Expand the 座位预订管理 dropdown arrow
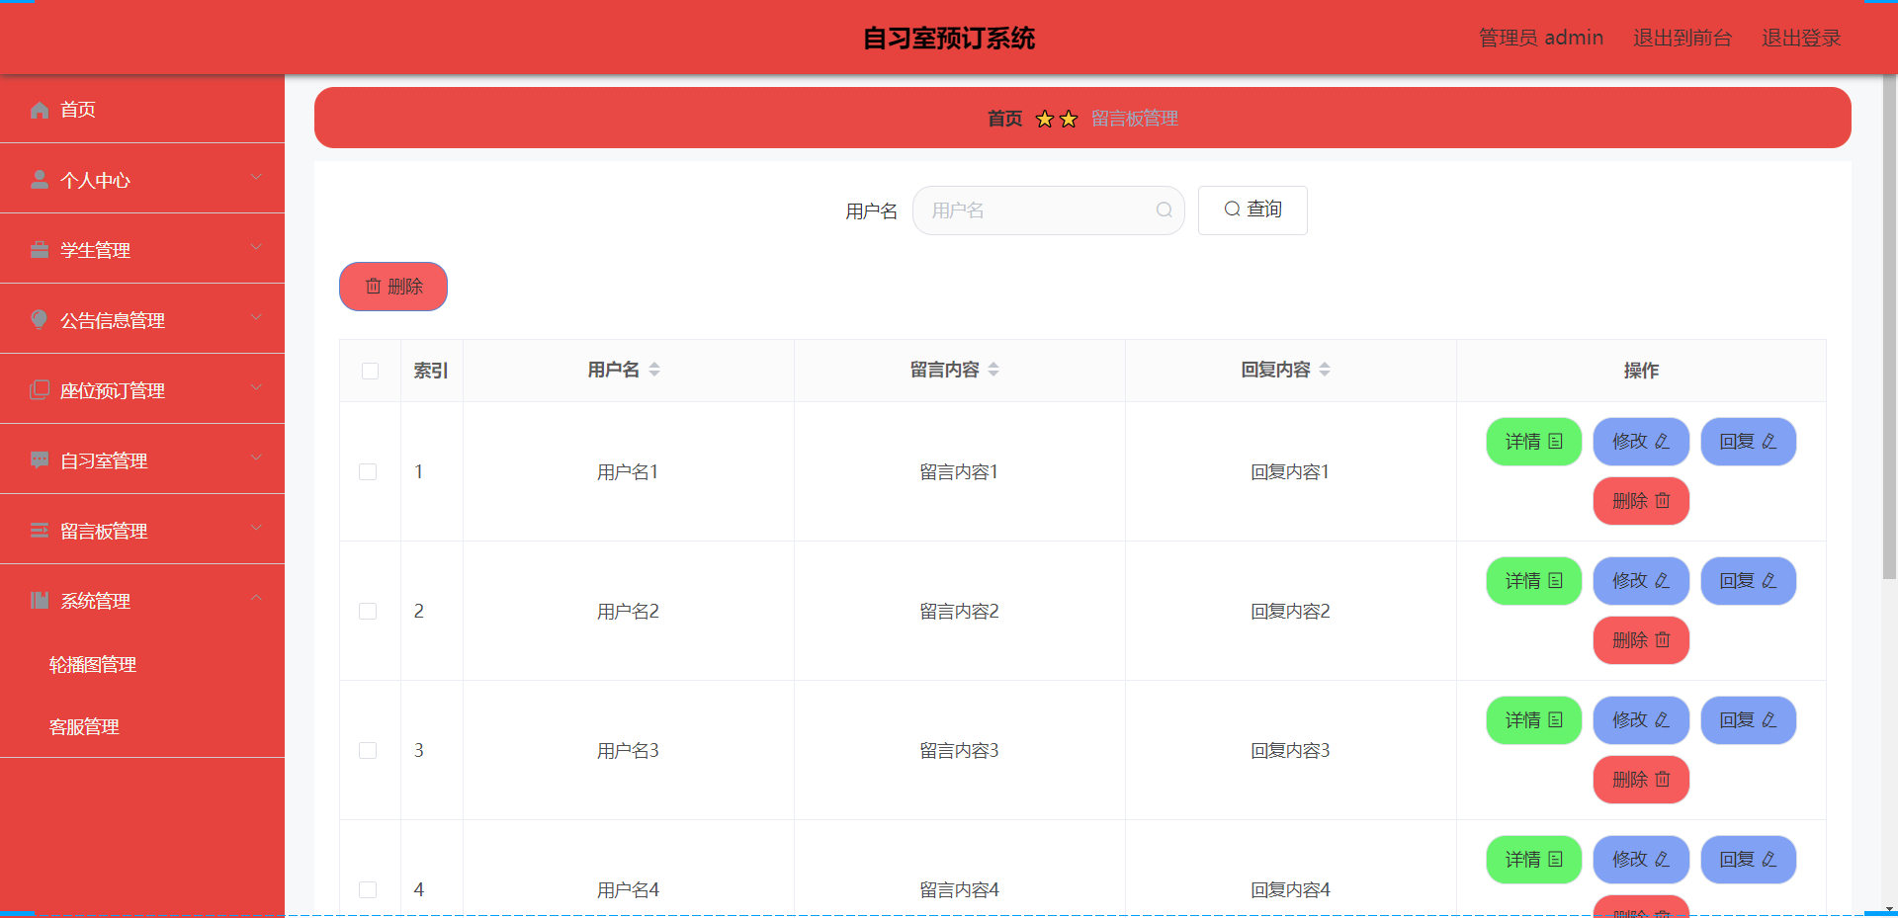 pos(256,386)
